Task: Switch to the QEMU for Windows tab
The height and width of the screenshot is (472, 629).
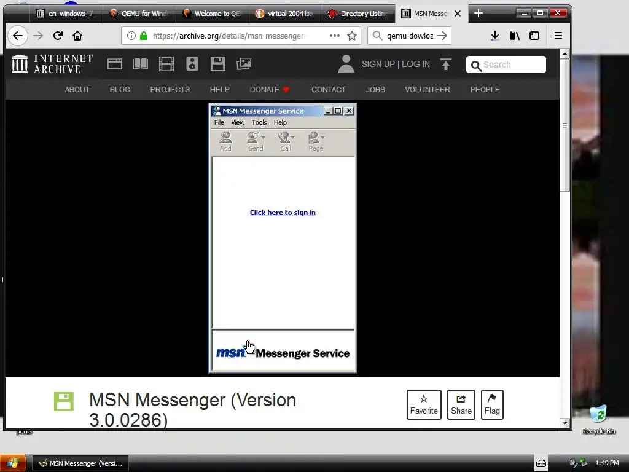Action: point(139,14)
